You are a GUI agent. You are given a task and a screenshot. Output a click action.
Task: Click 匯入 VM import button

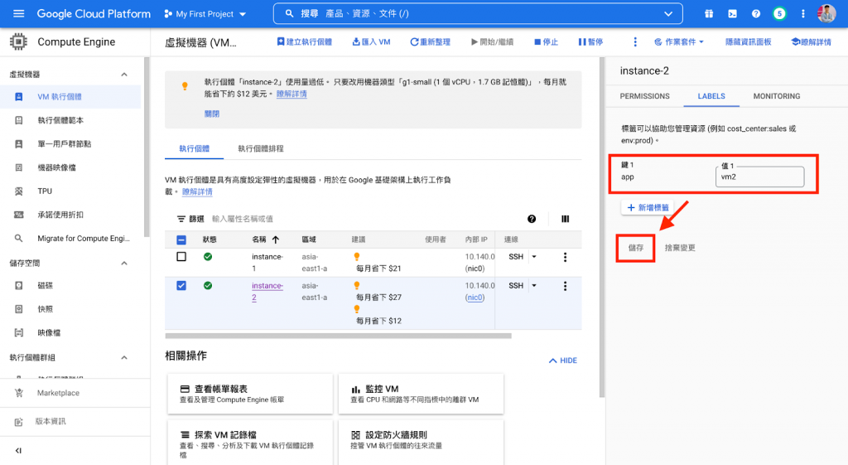tap(372, 41)
